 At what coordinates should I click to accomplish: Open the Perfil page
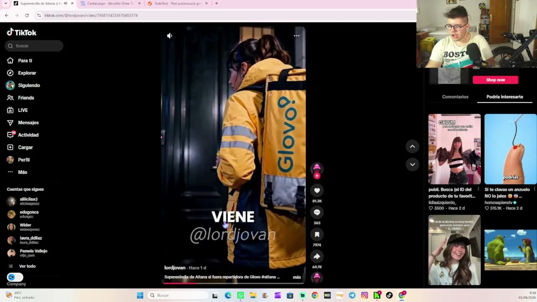pyautogui.click(x=18, y=160)
